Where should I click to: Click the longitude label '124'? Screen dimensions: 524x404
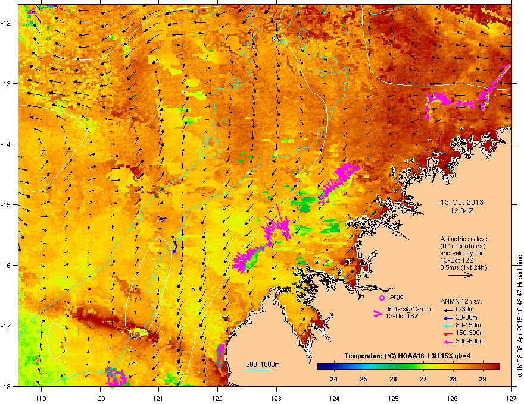coord(335,399)
